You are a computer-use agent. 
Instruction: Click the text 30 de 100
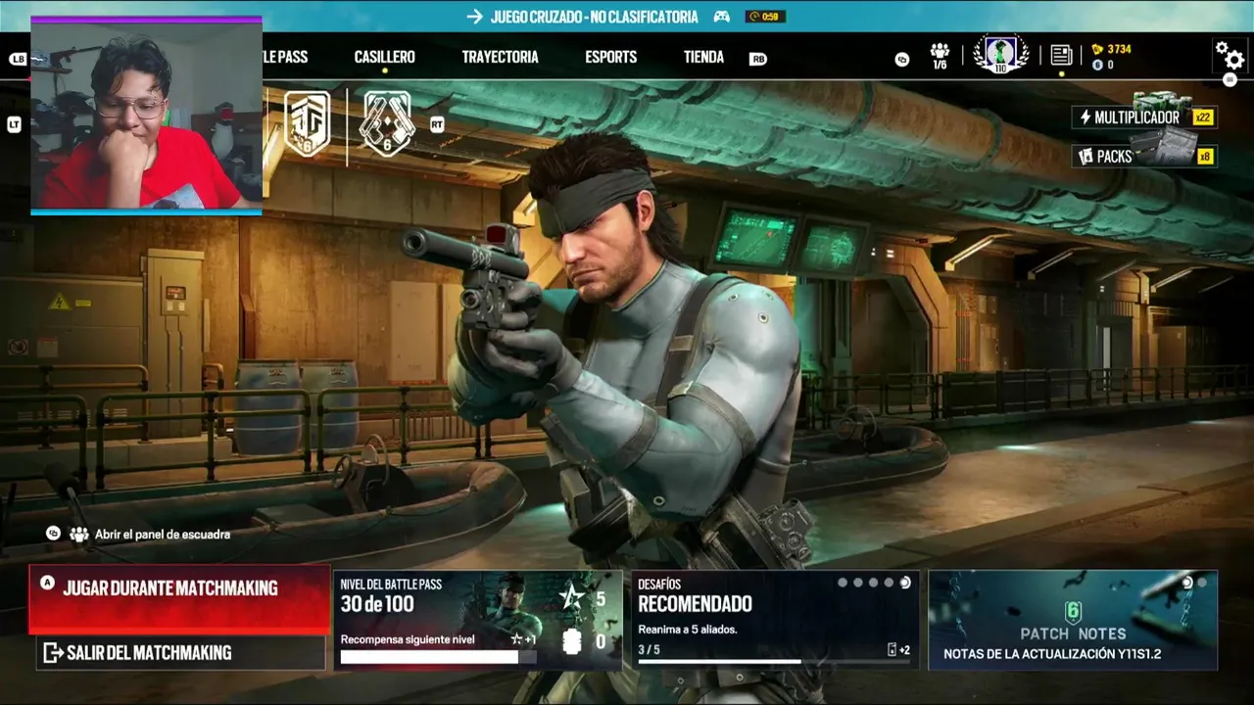pos(377,604)
